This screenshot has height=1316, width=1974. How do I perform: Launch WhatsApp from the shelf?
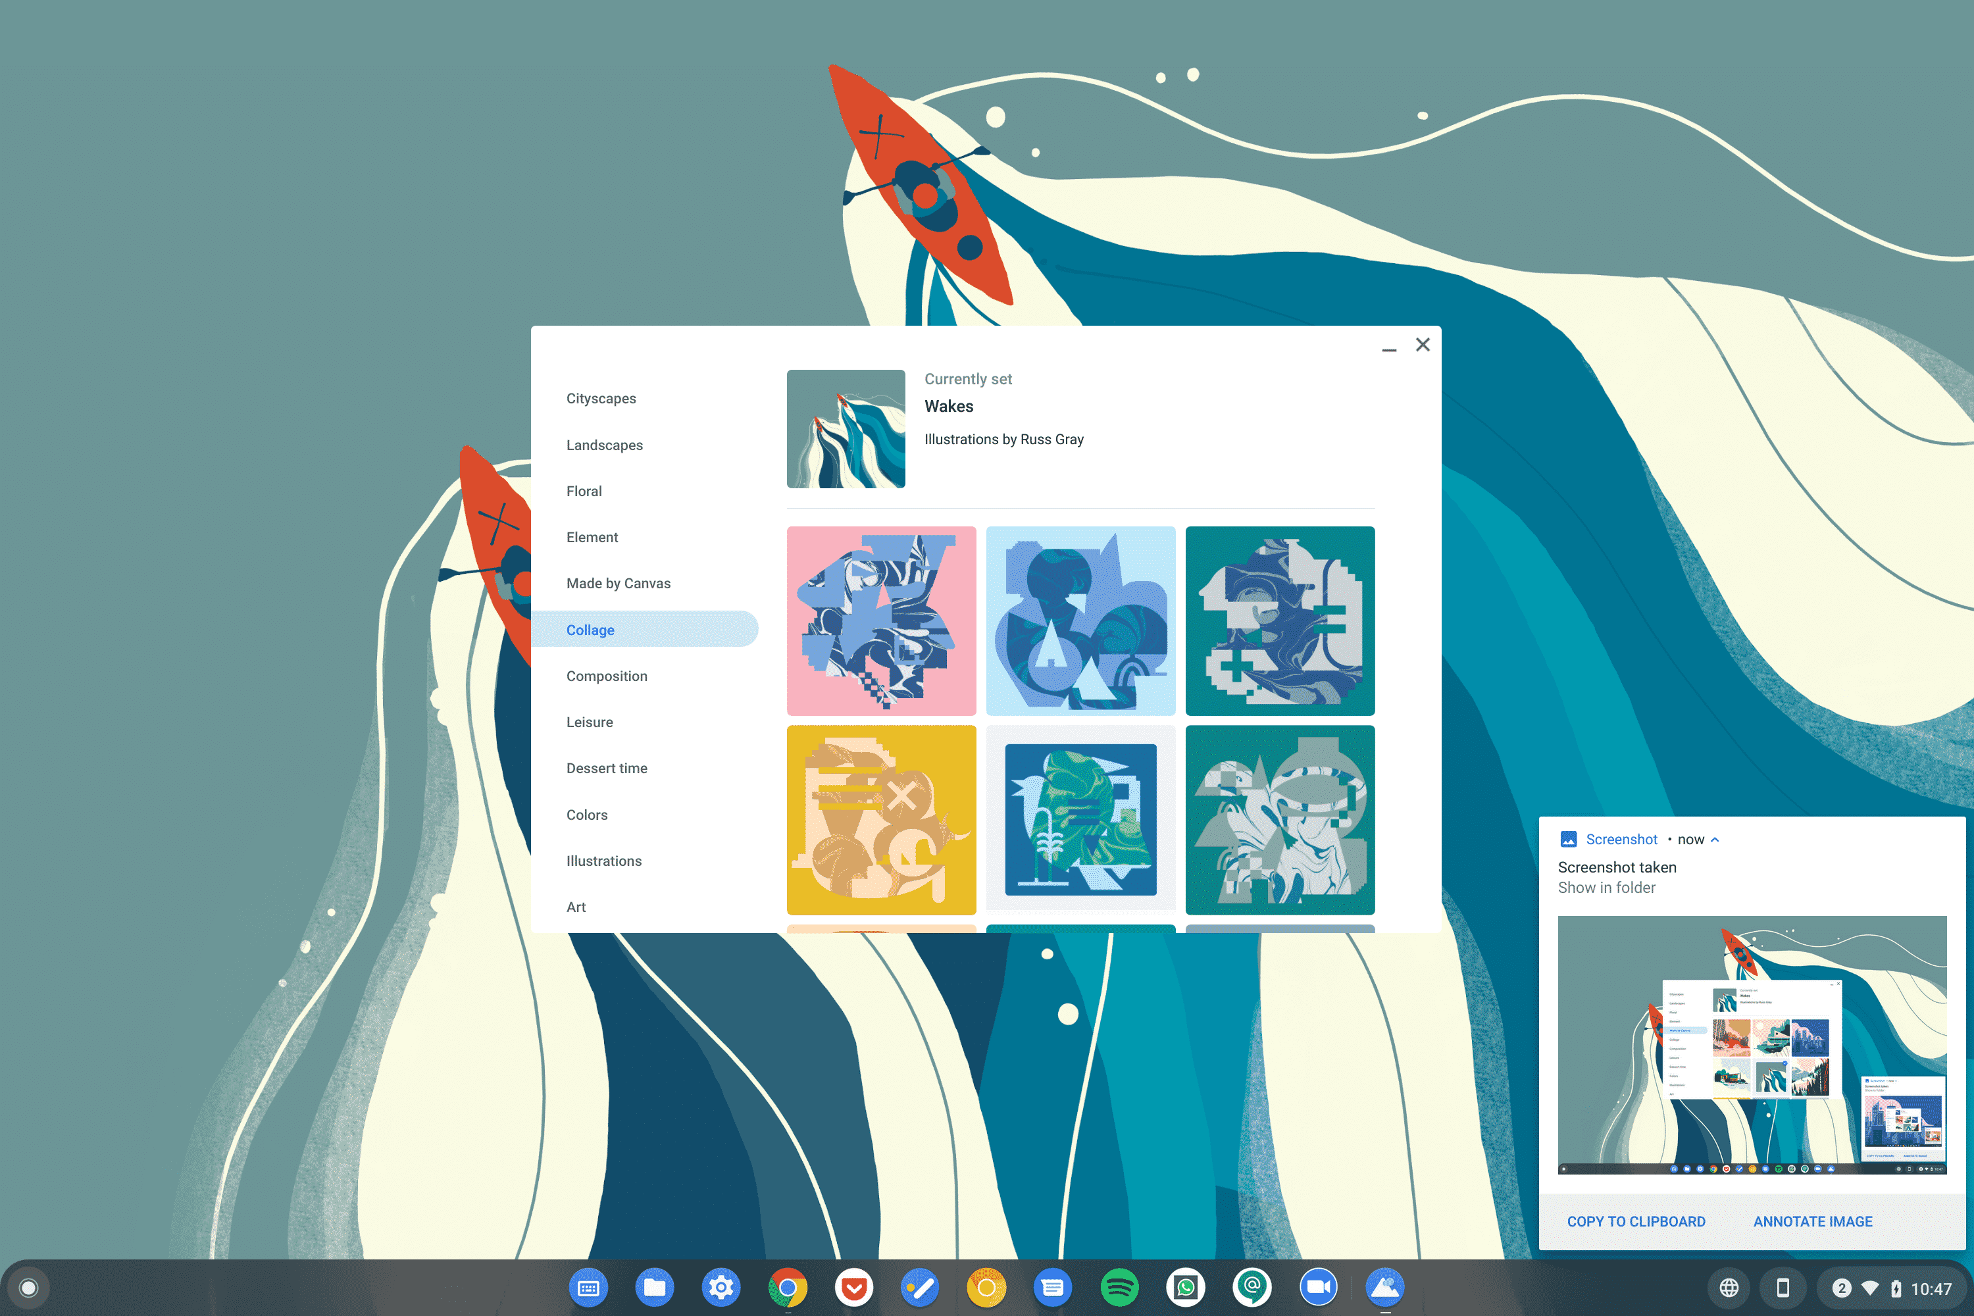(1185, 1286)
